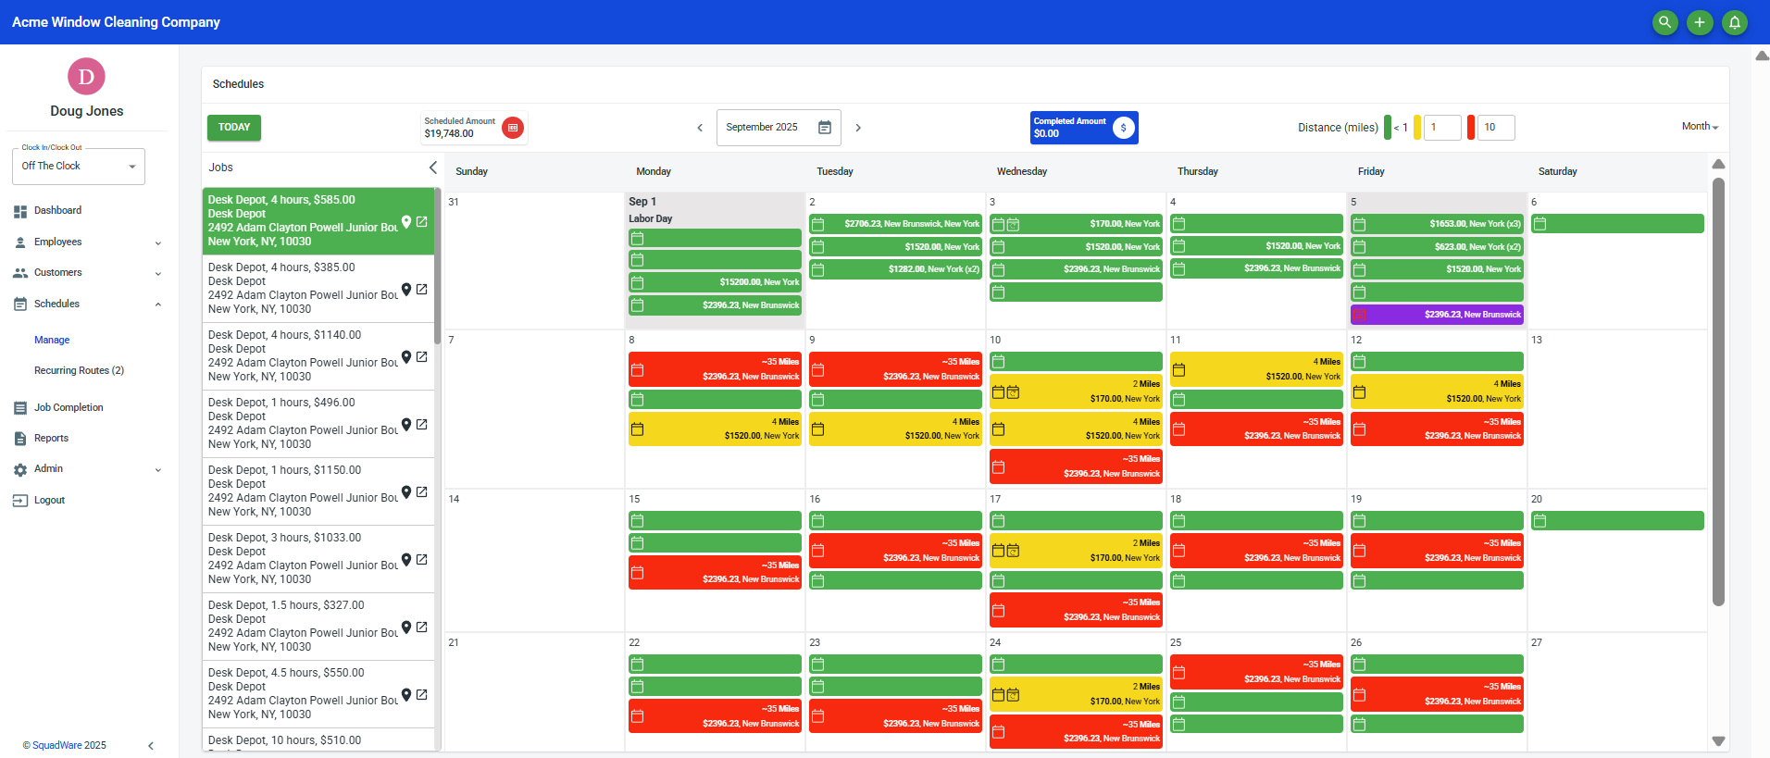The height and width of the screenshot is (758, 1770).
Task: Click the red Scheduled Amount icon
Action: 513,128
